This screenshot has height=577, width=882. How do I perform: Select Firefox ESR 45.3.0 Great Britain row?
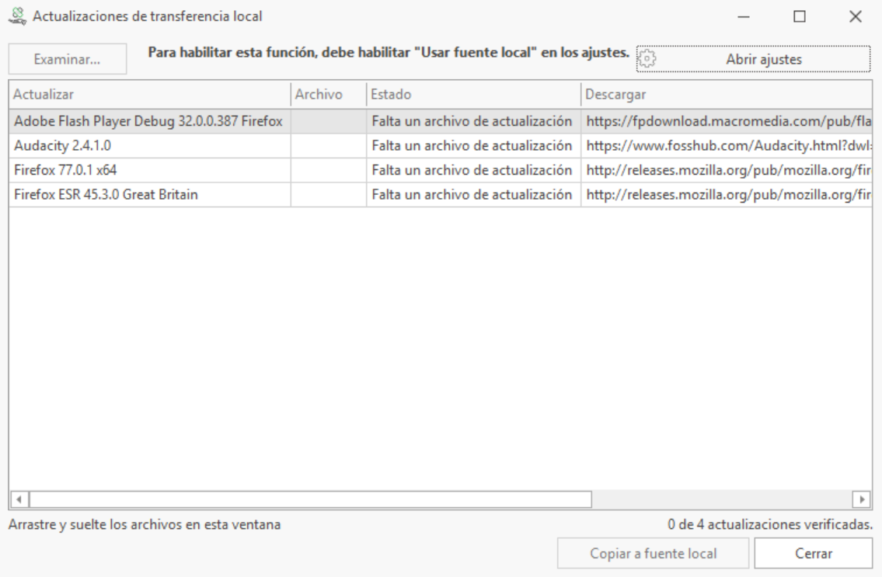tap(148, 194)
